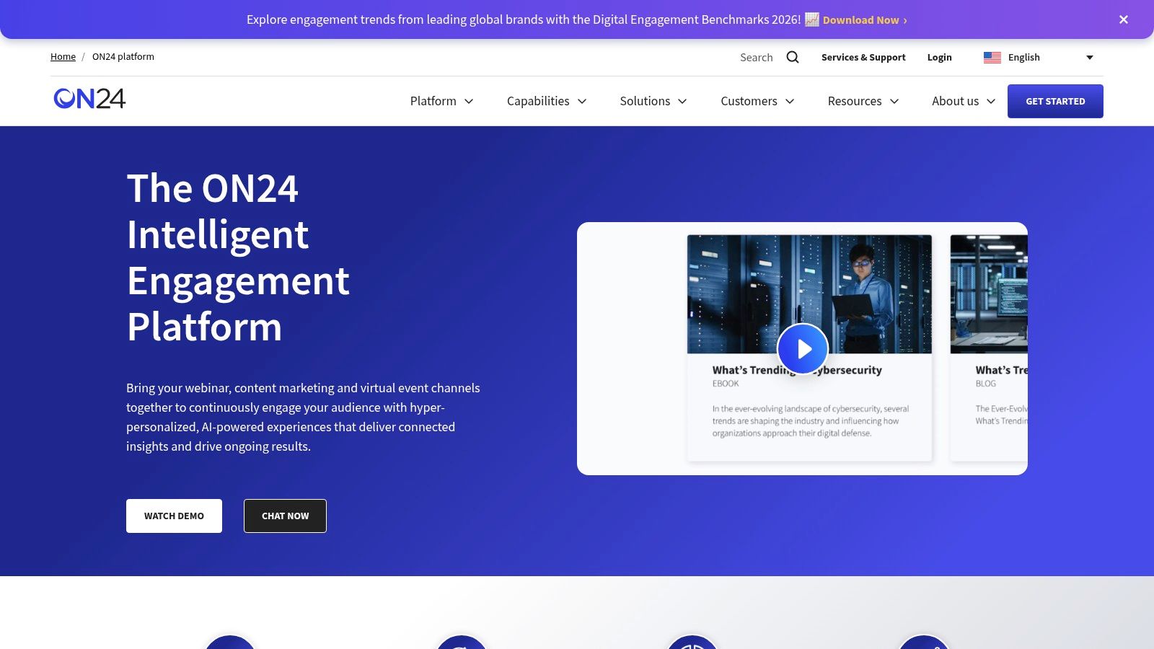Expand the Resources menu chevron
Screen dimensions: 1154x649
(x=894, y=102)
